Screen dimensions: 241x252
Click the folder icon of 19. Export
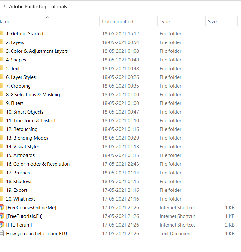pyautogui.click(x=1, y=190)
